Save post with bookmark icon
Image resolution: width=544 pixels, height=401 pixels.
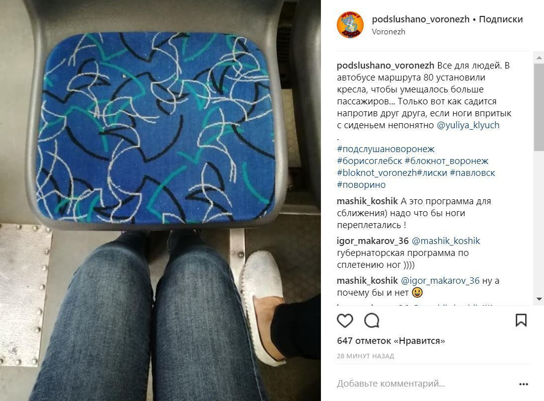coord(521,320)
